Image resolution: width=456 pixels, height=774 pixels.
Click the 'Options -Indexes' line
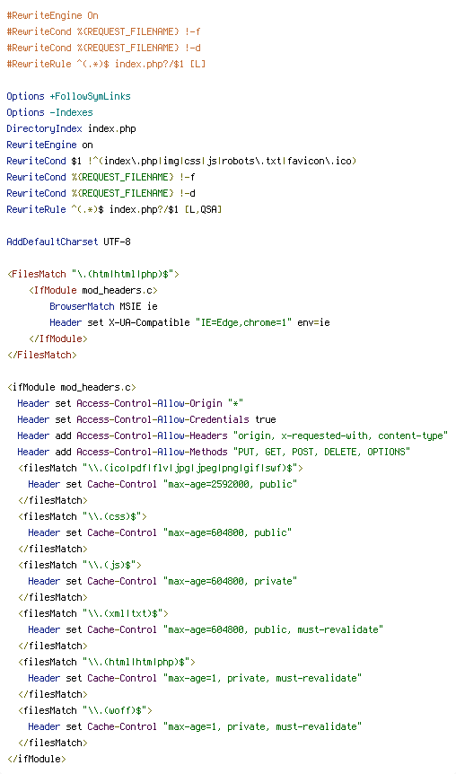50,112
